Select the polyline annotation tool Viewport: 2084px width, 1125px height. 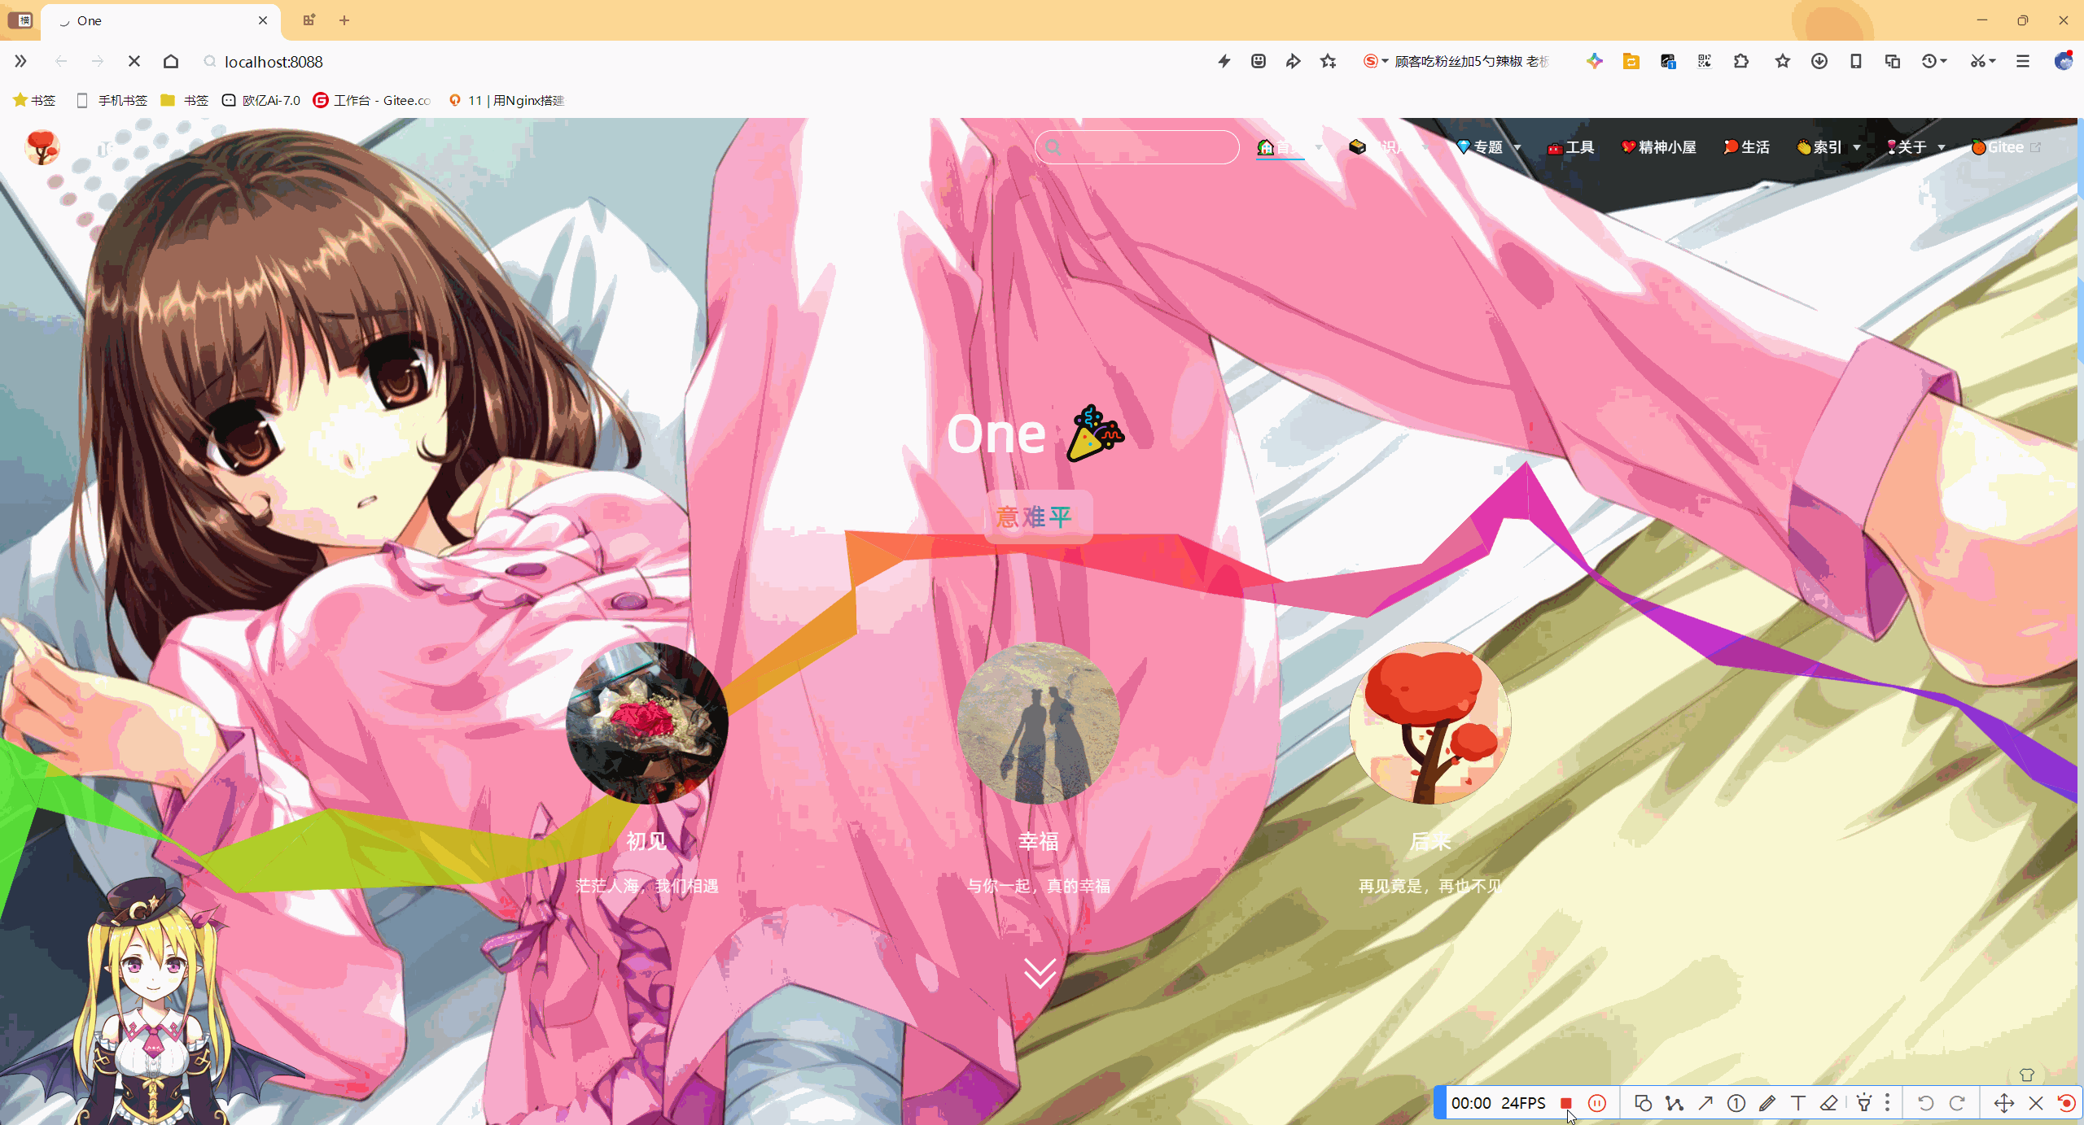(x=1674, y=1103)
